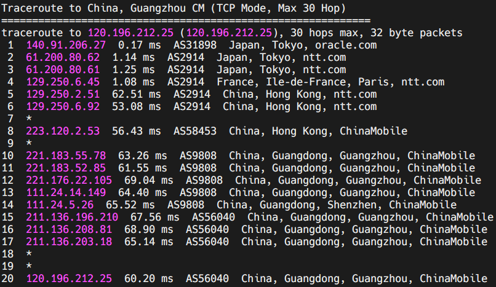Click the asterisk on hop 9
The height and width of the screenshot is (287, 496).
coord(29,143)
